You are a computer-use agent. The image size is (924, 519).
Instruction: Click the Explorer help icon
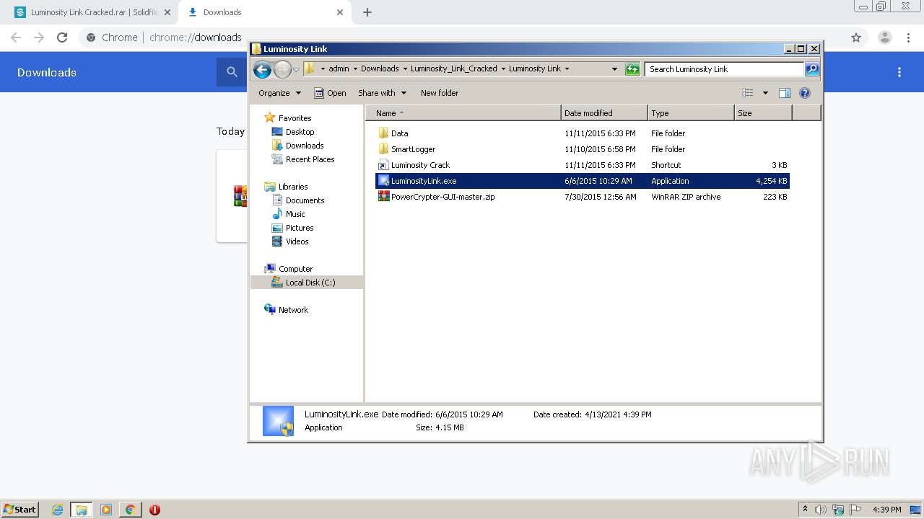click(805, 93)
